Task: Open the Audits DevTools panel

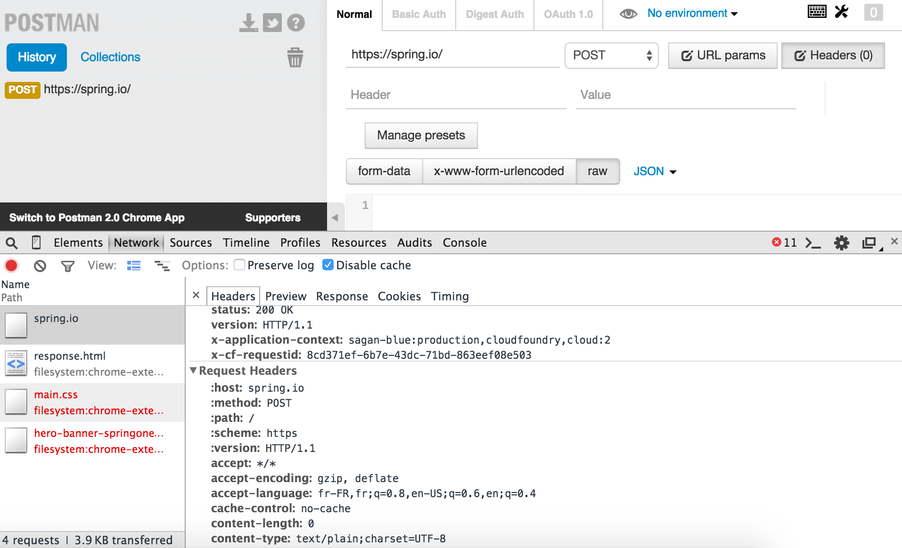Action: (x=414, y=243)
